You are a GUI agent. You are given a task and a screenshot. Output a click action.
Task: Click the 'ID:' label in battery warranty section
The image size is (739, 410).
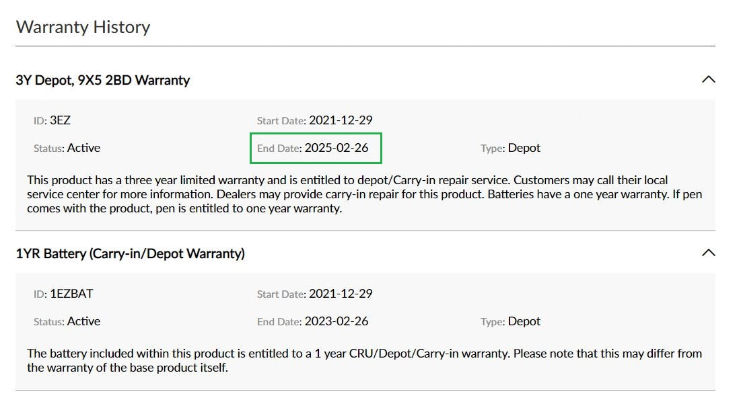[40, 294]
